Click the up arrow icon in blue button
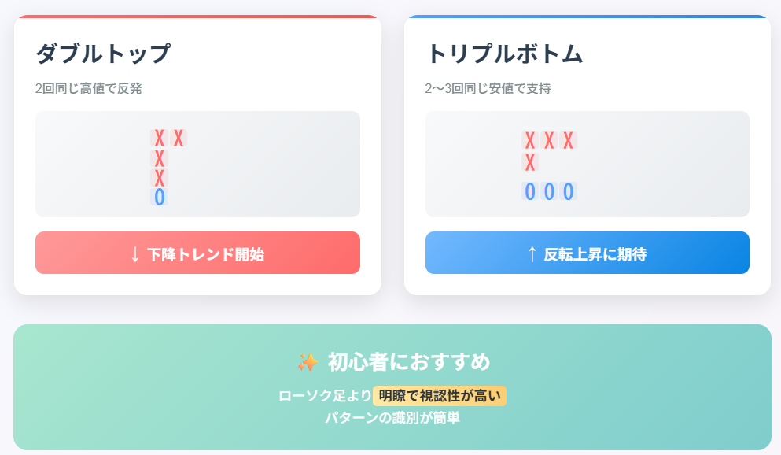The width and height of the screenshot is (781, 455). (532, 254)
